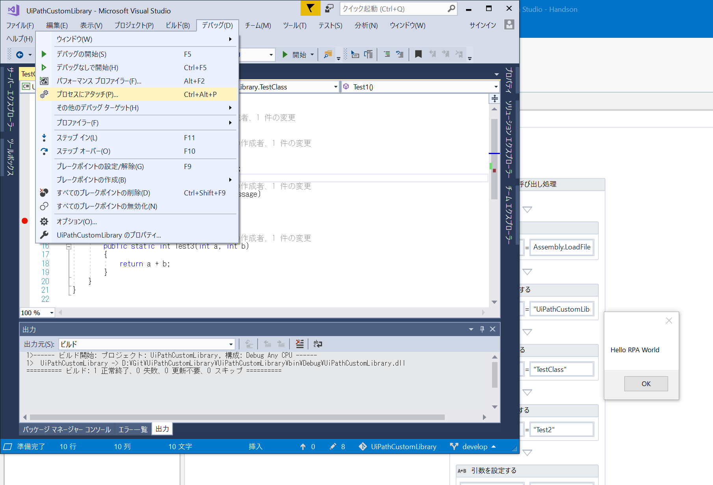
Task: Click the pending changes pencil icon
Action: (333, 446)
